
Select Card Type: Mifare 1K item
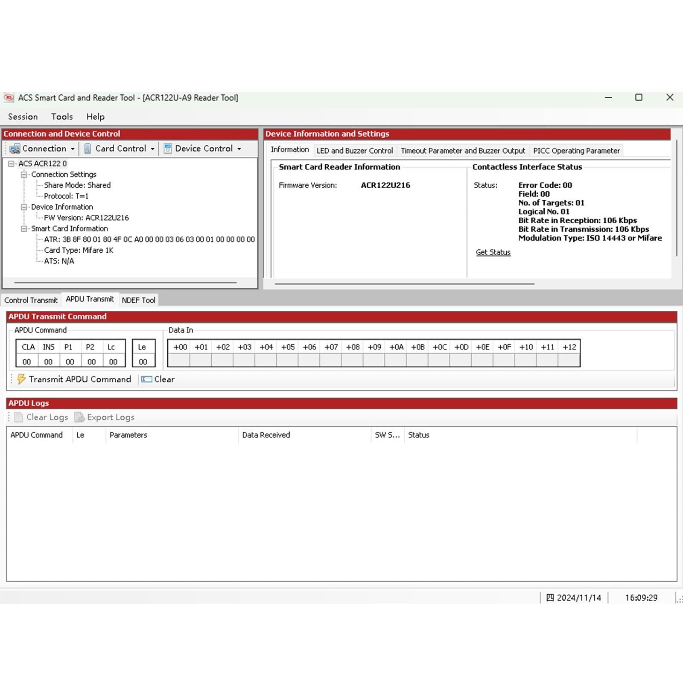[x=79, y=250]
